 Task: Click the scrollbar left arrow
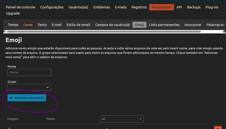pyautogui.click(x=5, y=32)
